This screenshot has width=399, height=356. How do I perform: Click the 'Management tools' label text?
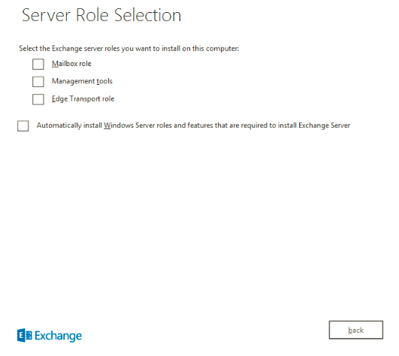[x=82, y=81]
